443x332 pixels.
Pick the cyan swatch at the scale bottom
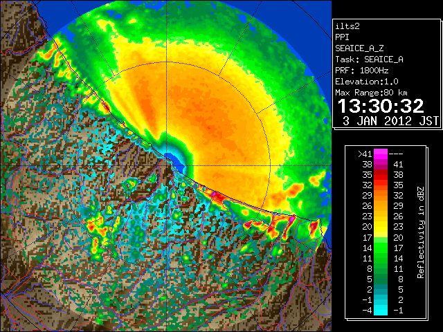[381, 311]
